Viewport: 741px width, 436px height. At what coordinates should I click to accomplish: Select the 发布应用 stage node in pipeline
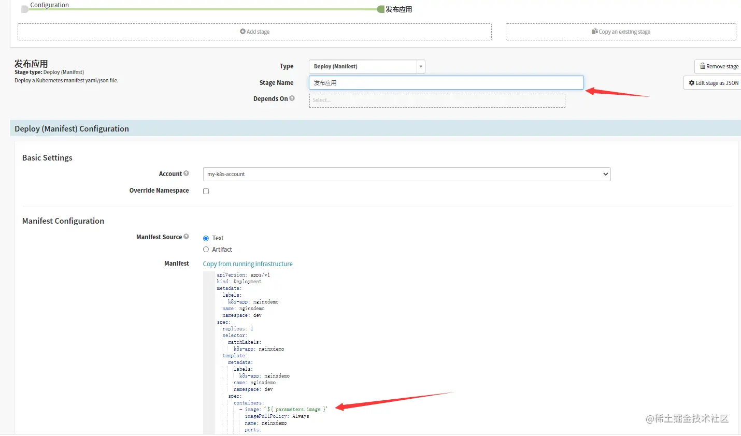(381, 9)
